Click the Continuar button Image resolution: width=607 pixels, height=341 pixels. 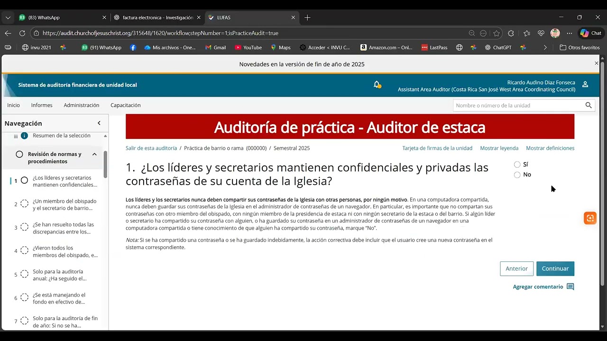[555, 269]
